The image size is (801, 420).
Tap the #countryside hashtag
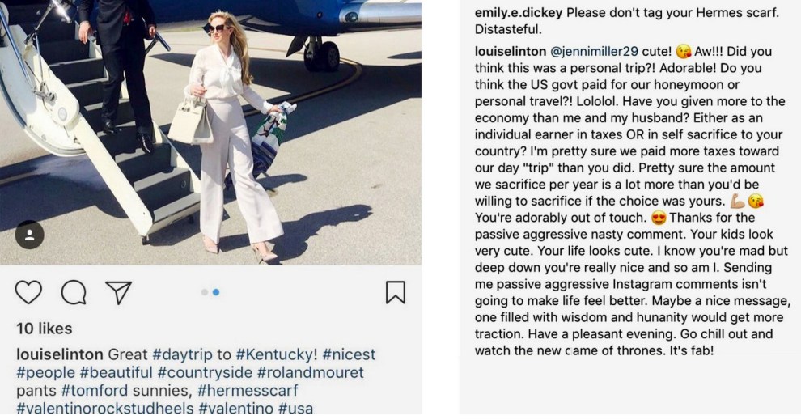tap(206, 373)
